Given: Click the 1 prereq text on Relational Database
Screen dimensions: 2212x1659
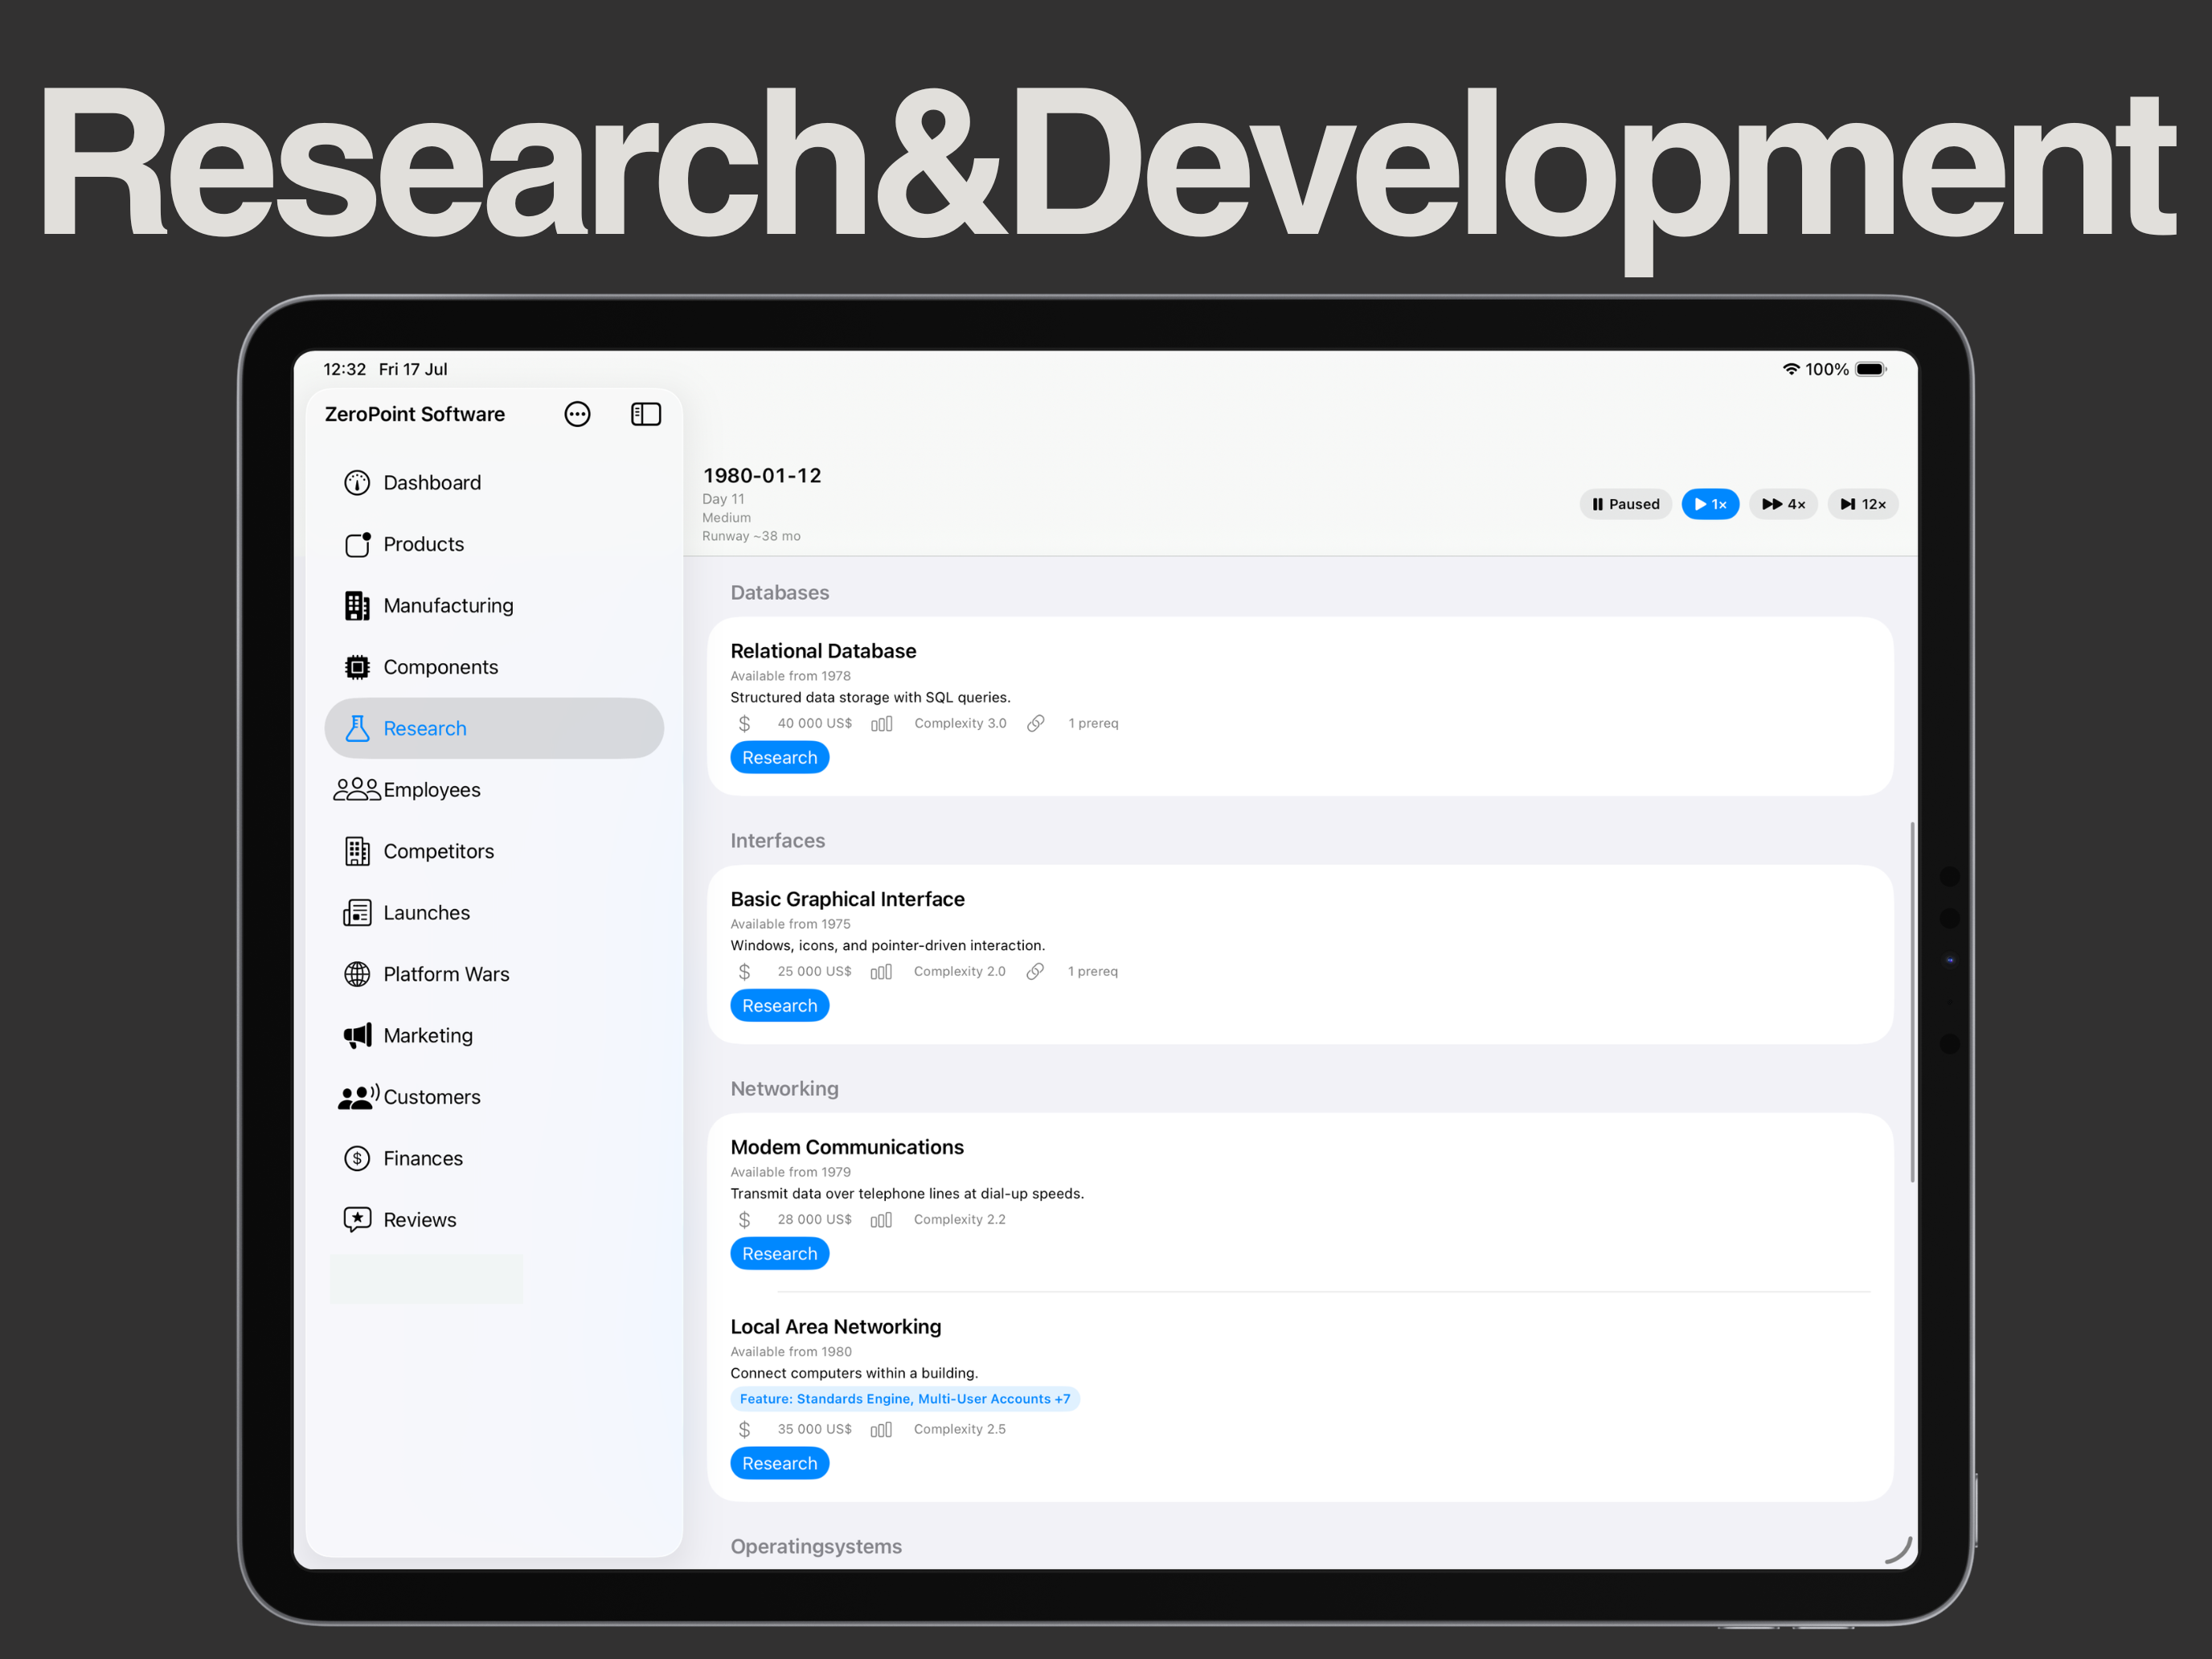Looking at the screenshot, I should tap(1093, 723).
